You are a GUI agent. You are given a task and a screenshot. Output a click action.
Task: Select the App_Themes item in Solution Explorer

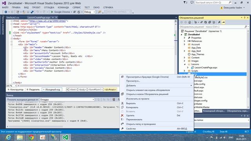(198, 54)
